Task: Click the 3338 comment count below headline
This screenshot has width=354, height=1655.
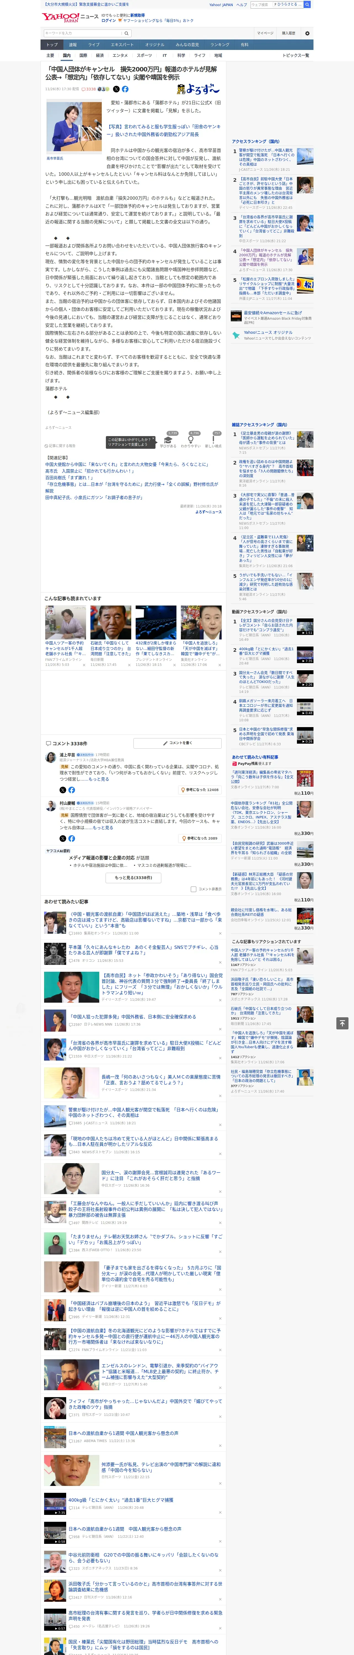Action: (x=89, y=89)
